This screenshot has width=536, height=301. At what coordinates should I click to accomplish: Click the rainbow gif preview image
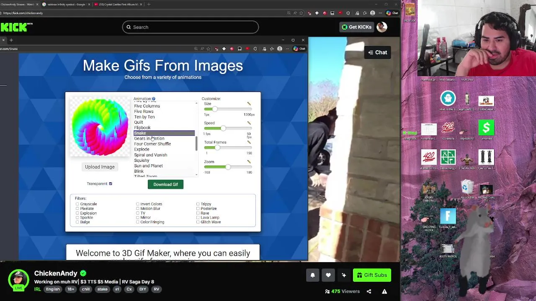pos(100,127)
